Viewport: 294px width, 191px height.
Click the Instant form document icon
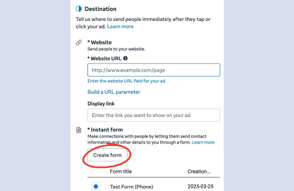pyautogui.click(x=78, y=130)
